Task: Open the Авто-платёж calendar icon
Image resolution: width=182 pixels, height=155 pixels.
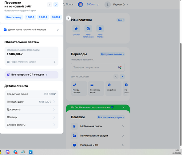Action: 100,29
